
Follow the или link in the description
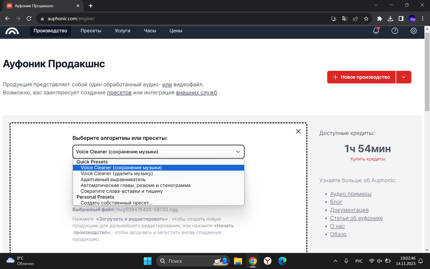[x=167, y=85]
